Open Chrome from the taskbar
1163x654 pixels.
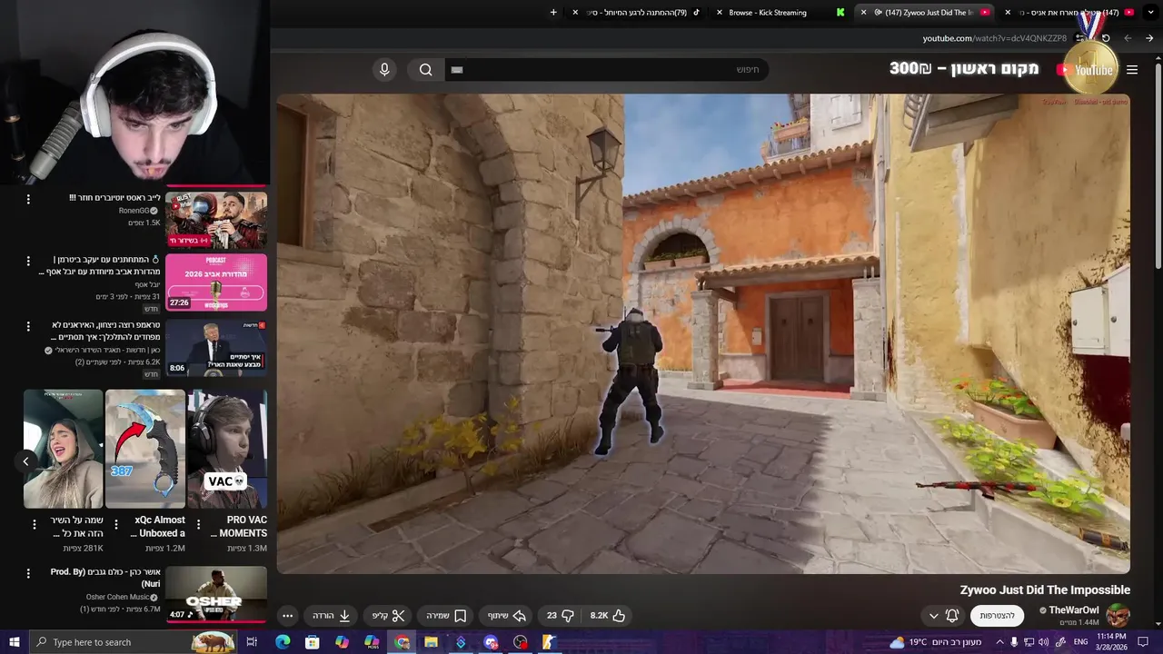coord(402,642)
